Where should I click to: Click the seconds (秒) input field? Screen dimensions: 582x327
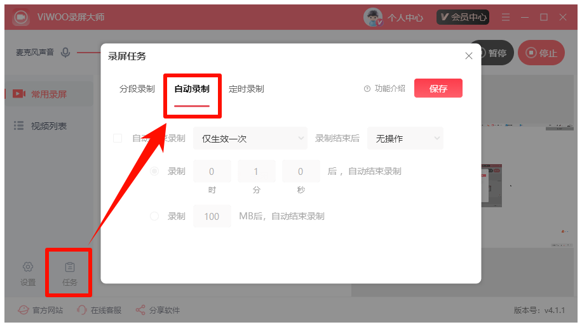301,171
